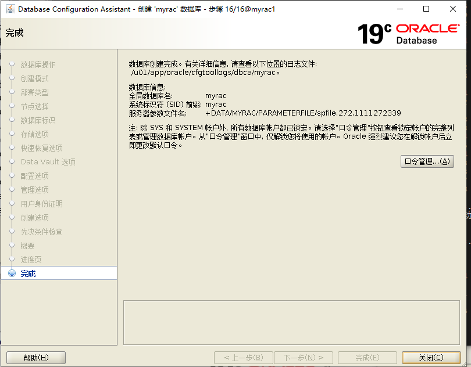Click the step indicator icon beside 概要
This screenshot has width=471, height=367.
point(12,245)
